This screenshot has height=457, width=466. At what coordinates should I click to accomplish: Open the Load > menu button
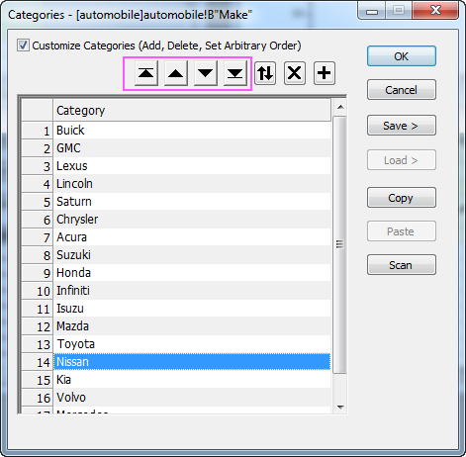tap(402, 160)
